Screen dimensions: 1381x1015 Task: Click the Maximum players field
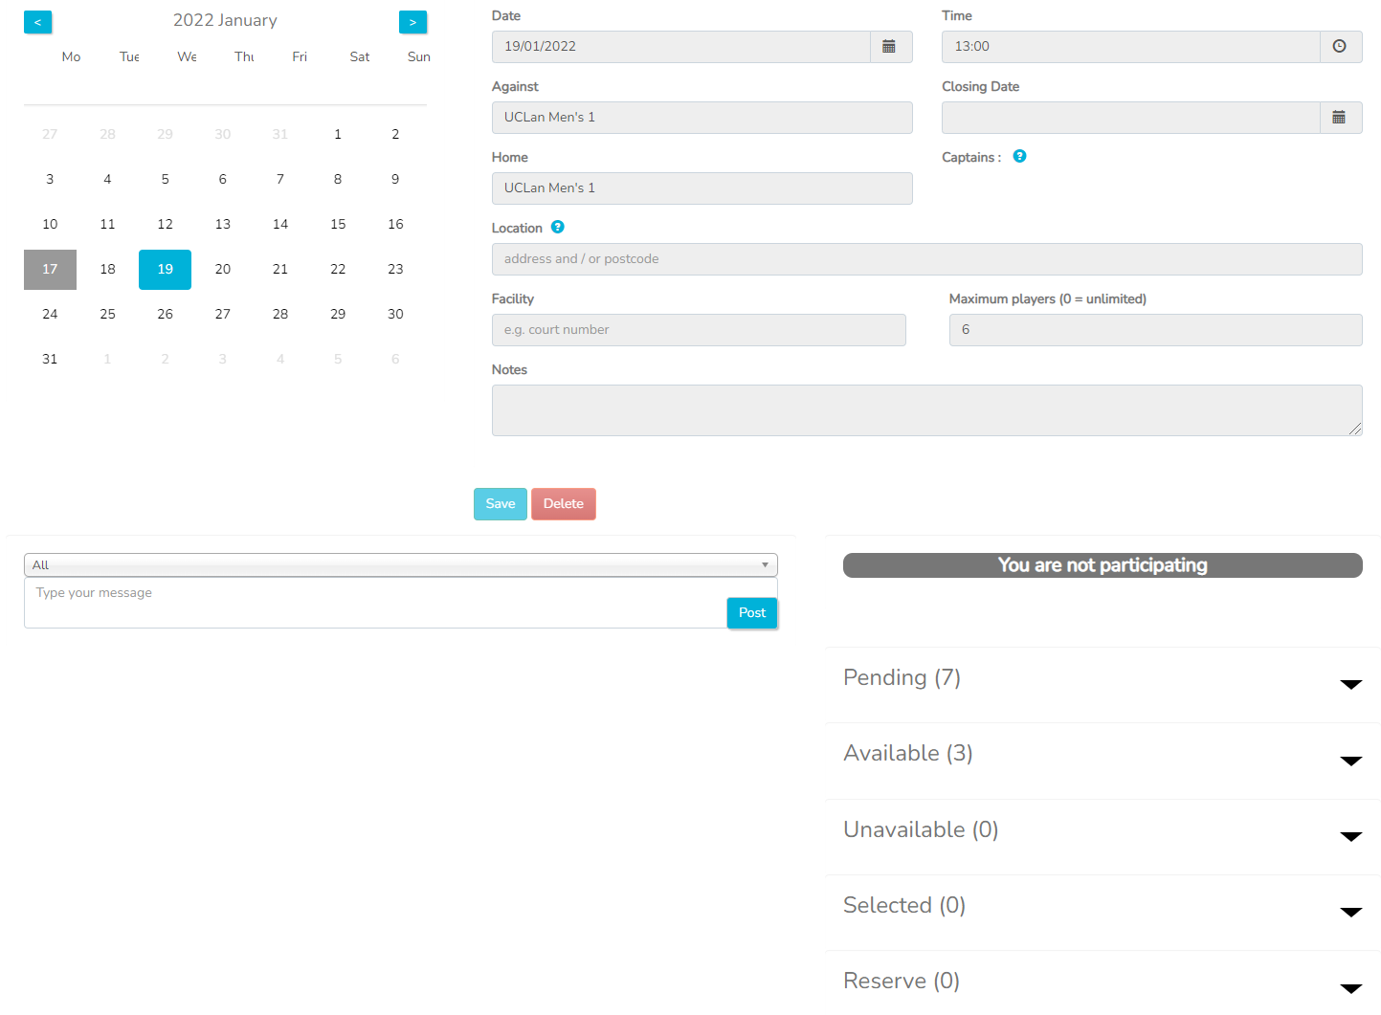point(1155,330)
